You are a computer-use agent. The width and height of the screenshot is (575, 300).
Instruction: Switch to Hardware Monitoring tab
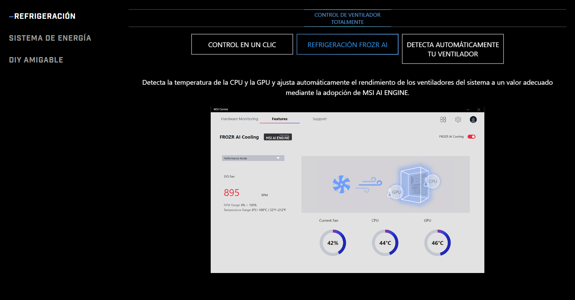(x=239, y=119)
